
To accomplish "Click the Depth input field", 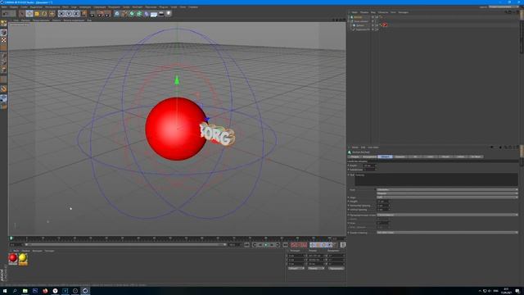I will point(369,166).
